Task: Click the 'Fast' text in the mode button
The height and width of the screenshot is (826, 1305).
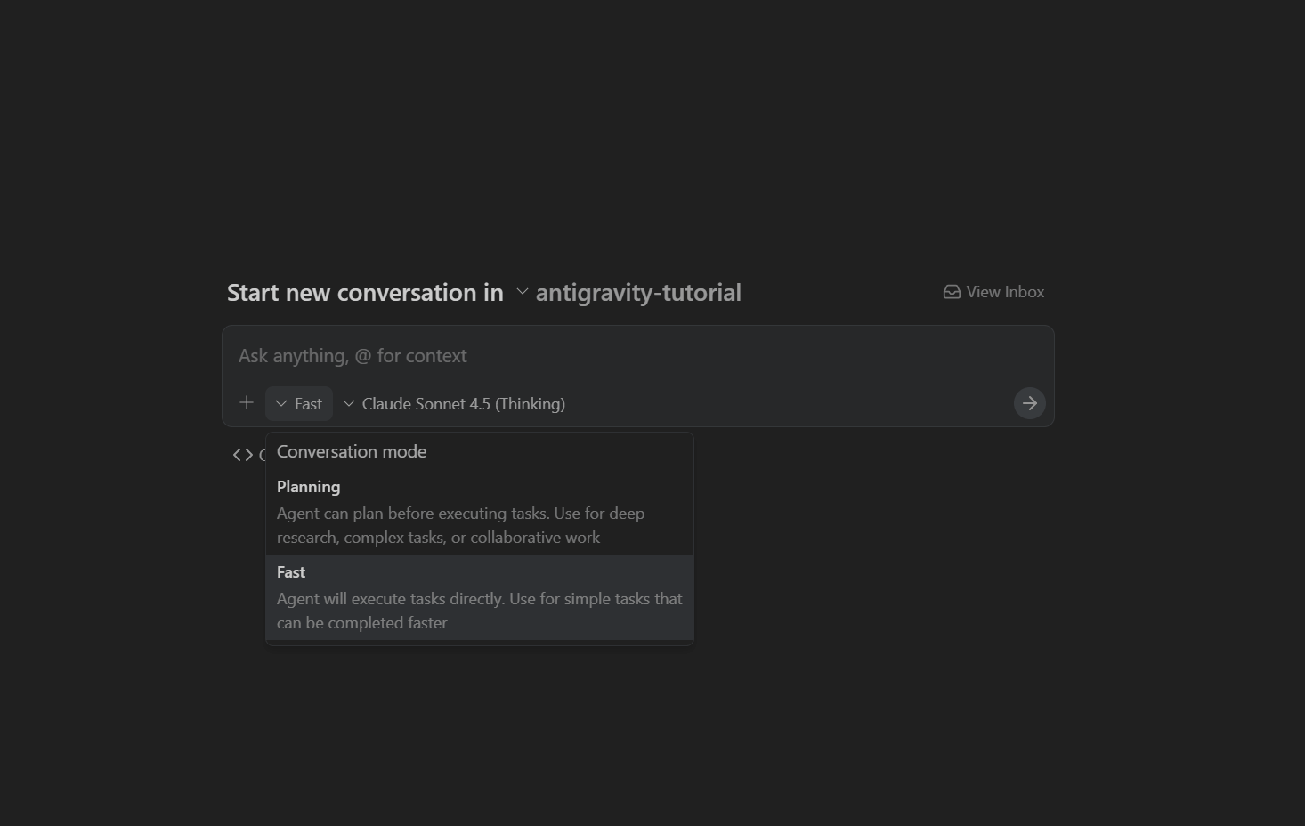Action: [x=308, y=404]
